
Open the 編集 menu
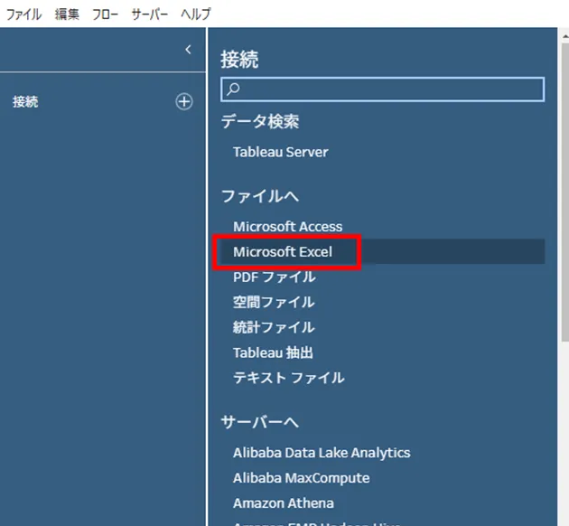pyautogui.click(x=67, y=14)
